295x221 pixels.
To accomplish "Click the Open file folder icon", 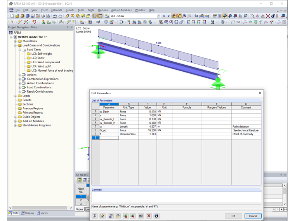I will click(17, 16).
